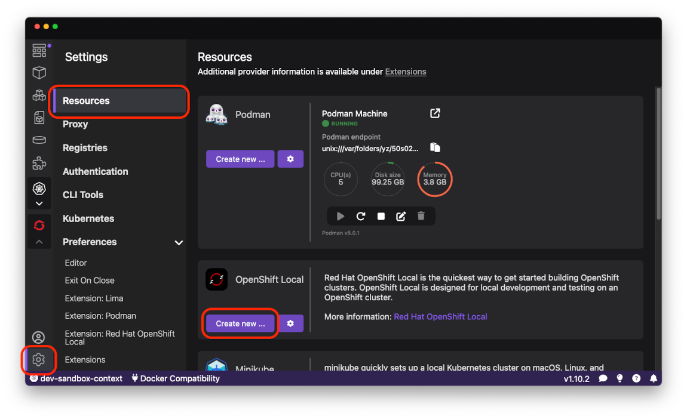Click the Resources page scrollbar
687x419 pixels.
coord(658,153)
